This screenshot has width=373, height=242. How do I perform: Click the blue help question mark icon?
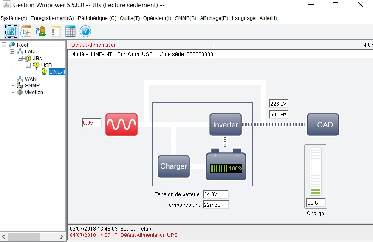click(85, 31)
